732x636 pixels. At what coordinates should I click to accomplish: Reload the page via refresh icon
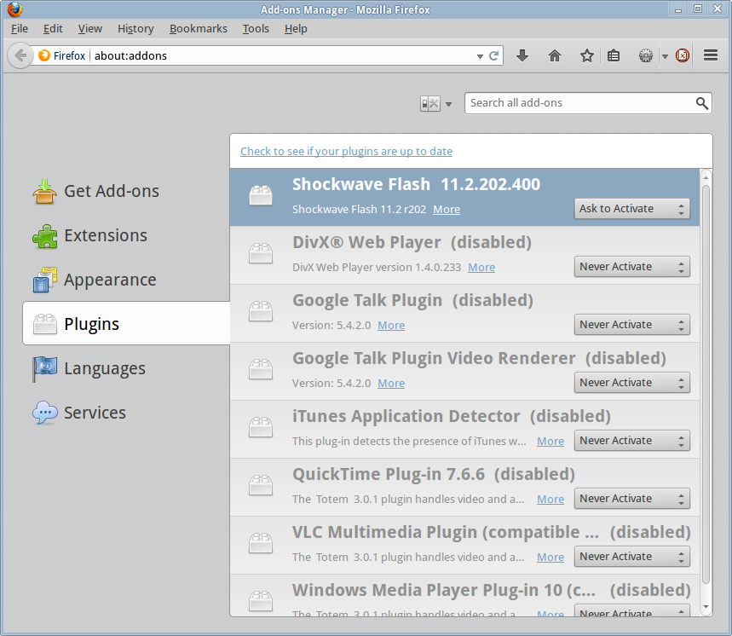(493, 56)
